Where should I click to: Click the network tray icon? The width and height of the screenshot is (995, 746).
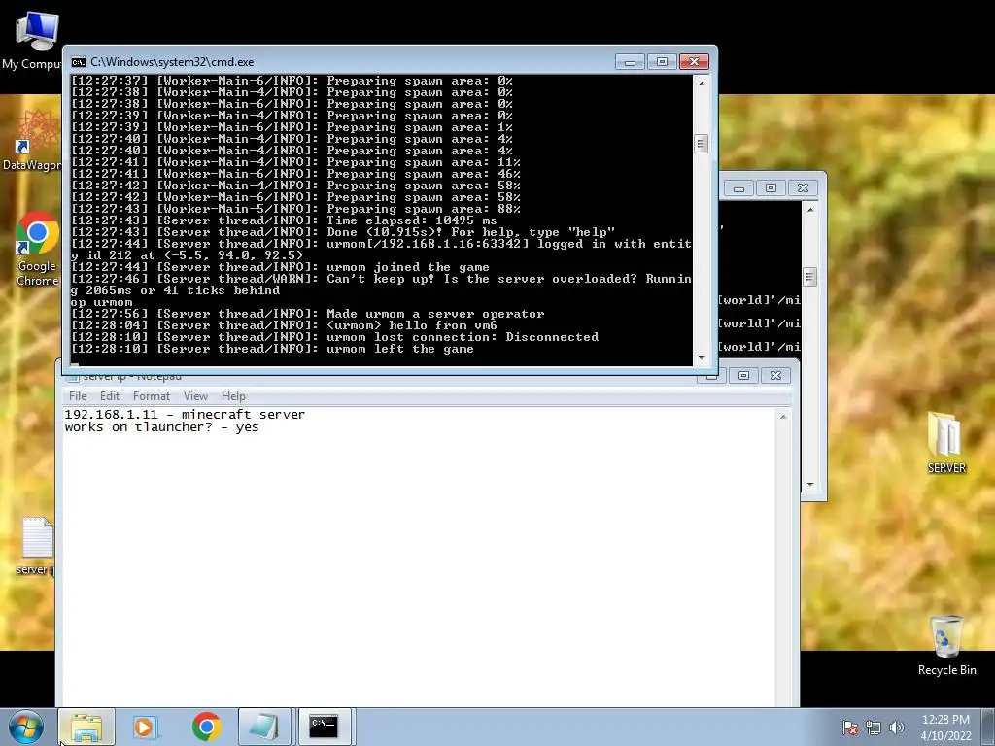point(874,728)
